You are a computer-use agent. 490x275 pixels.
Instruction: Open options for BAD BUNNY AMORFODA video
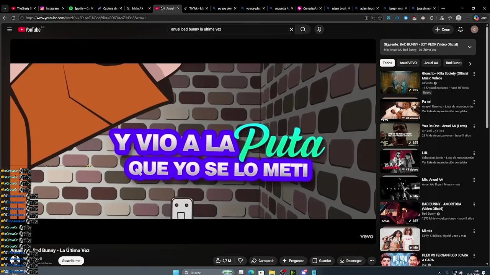(x=474, y=204)
